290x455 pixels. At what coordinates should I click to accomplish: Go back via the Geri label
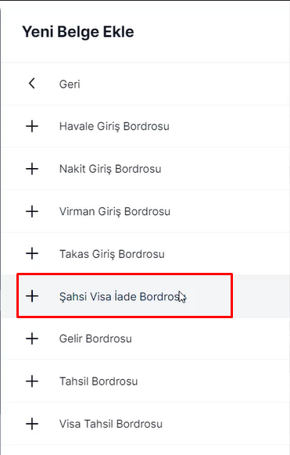70,84
